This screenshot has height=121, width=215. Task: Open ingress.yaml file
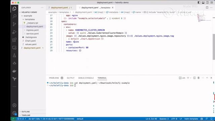32,30
